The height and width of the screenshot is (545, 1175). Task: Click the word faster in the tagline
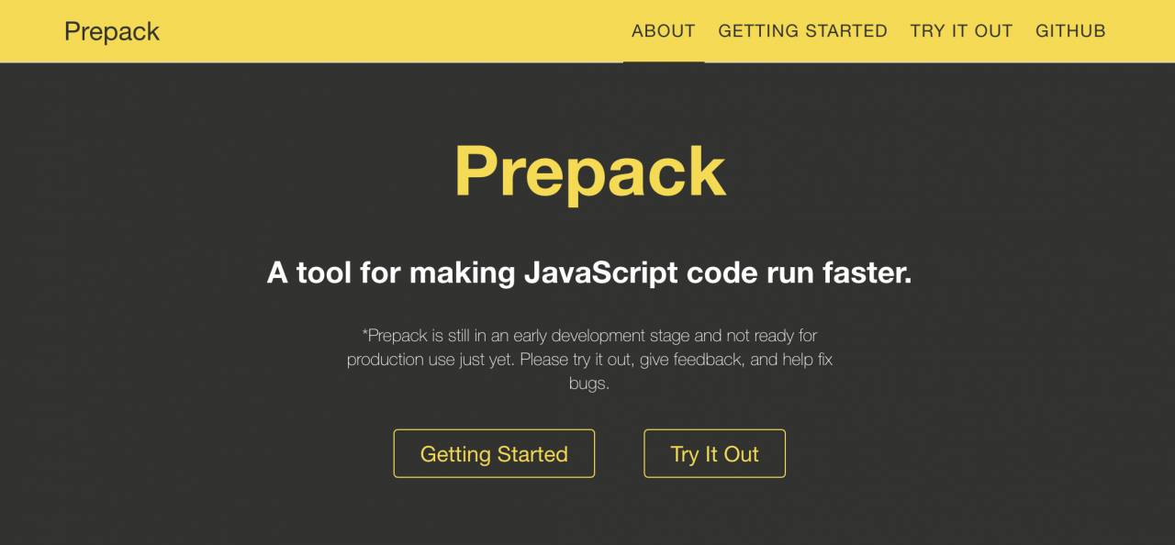pyautogui.click(x=867, y=272)
